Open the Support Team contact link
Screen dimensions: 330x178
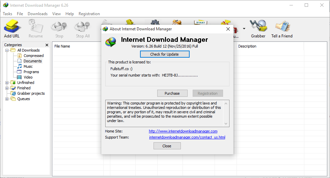click(x=187, y=137)
